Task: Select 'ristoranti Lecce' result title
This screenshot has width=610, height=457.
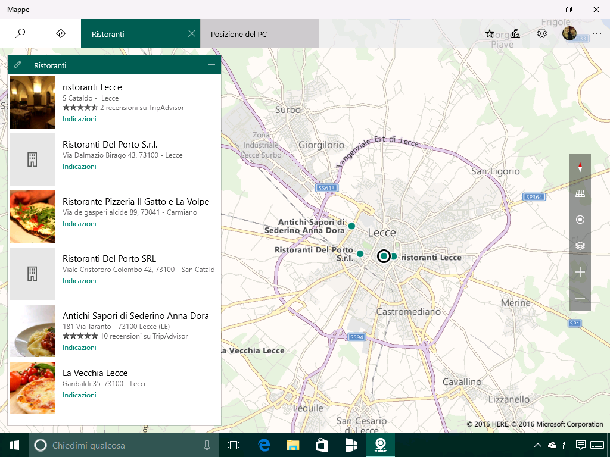Action: [x=92, y=87]
